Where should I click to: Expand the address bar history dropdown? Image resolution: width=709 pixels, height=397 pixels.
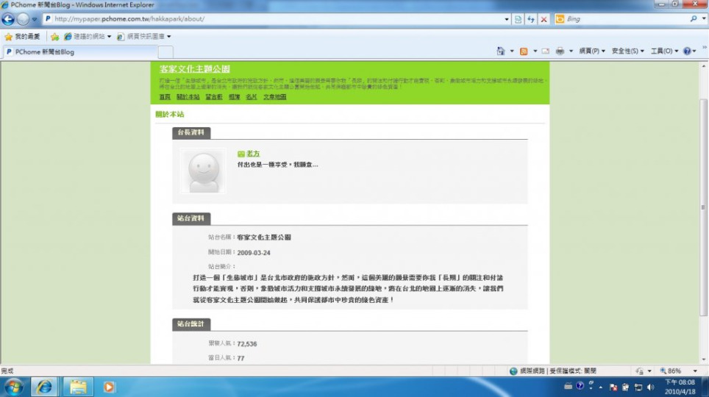tap(507, 19)
